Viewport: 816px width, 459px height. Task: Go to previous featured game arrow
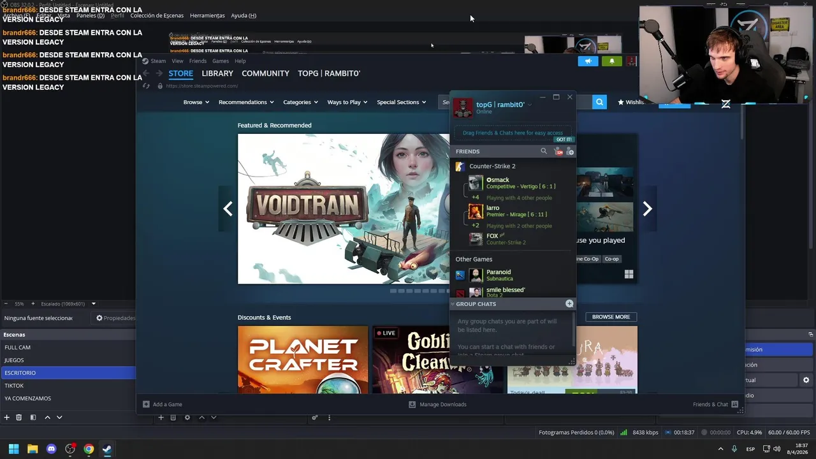228,208
